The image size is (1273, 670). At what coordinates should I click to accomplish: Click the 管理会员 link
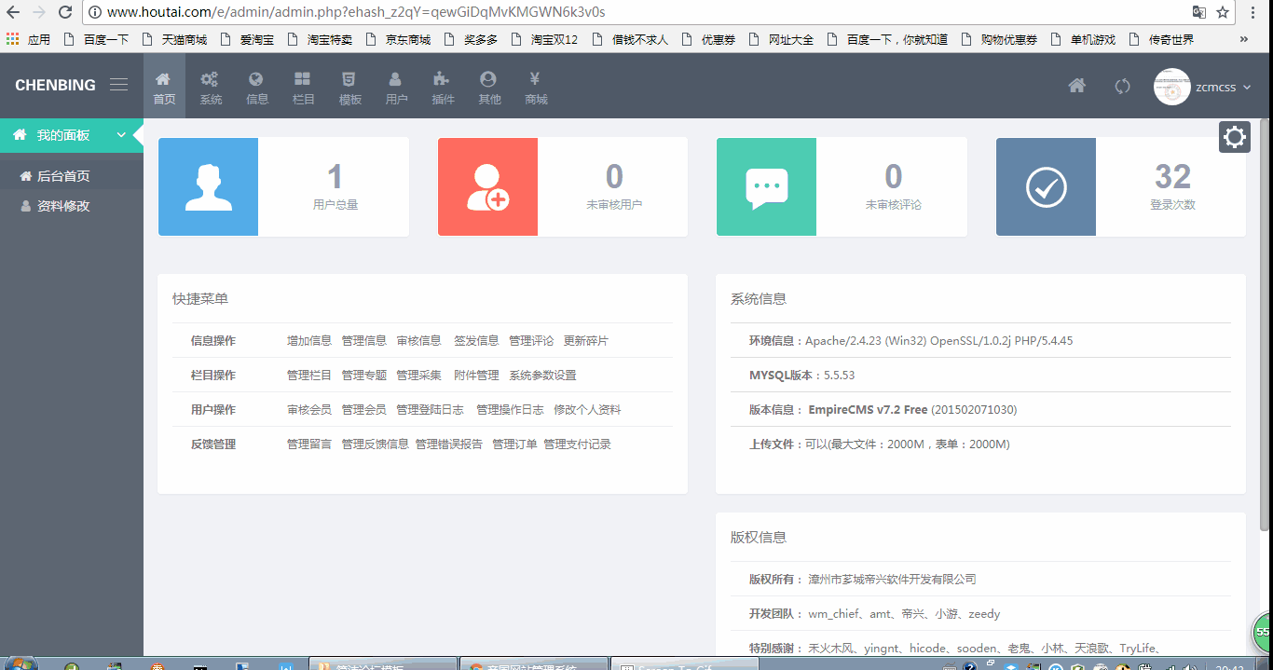(x=364, y=410)
